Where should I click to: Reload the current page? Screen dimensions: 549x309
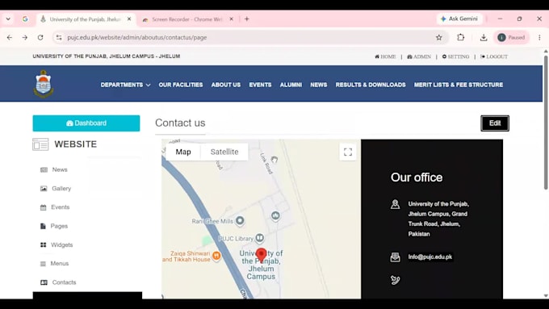click(40, 37)
